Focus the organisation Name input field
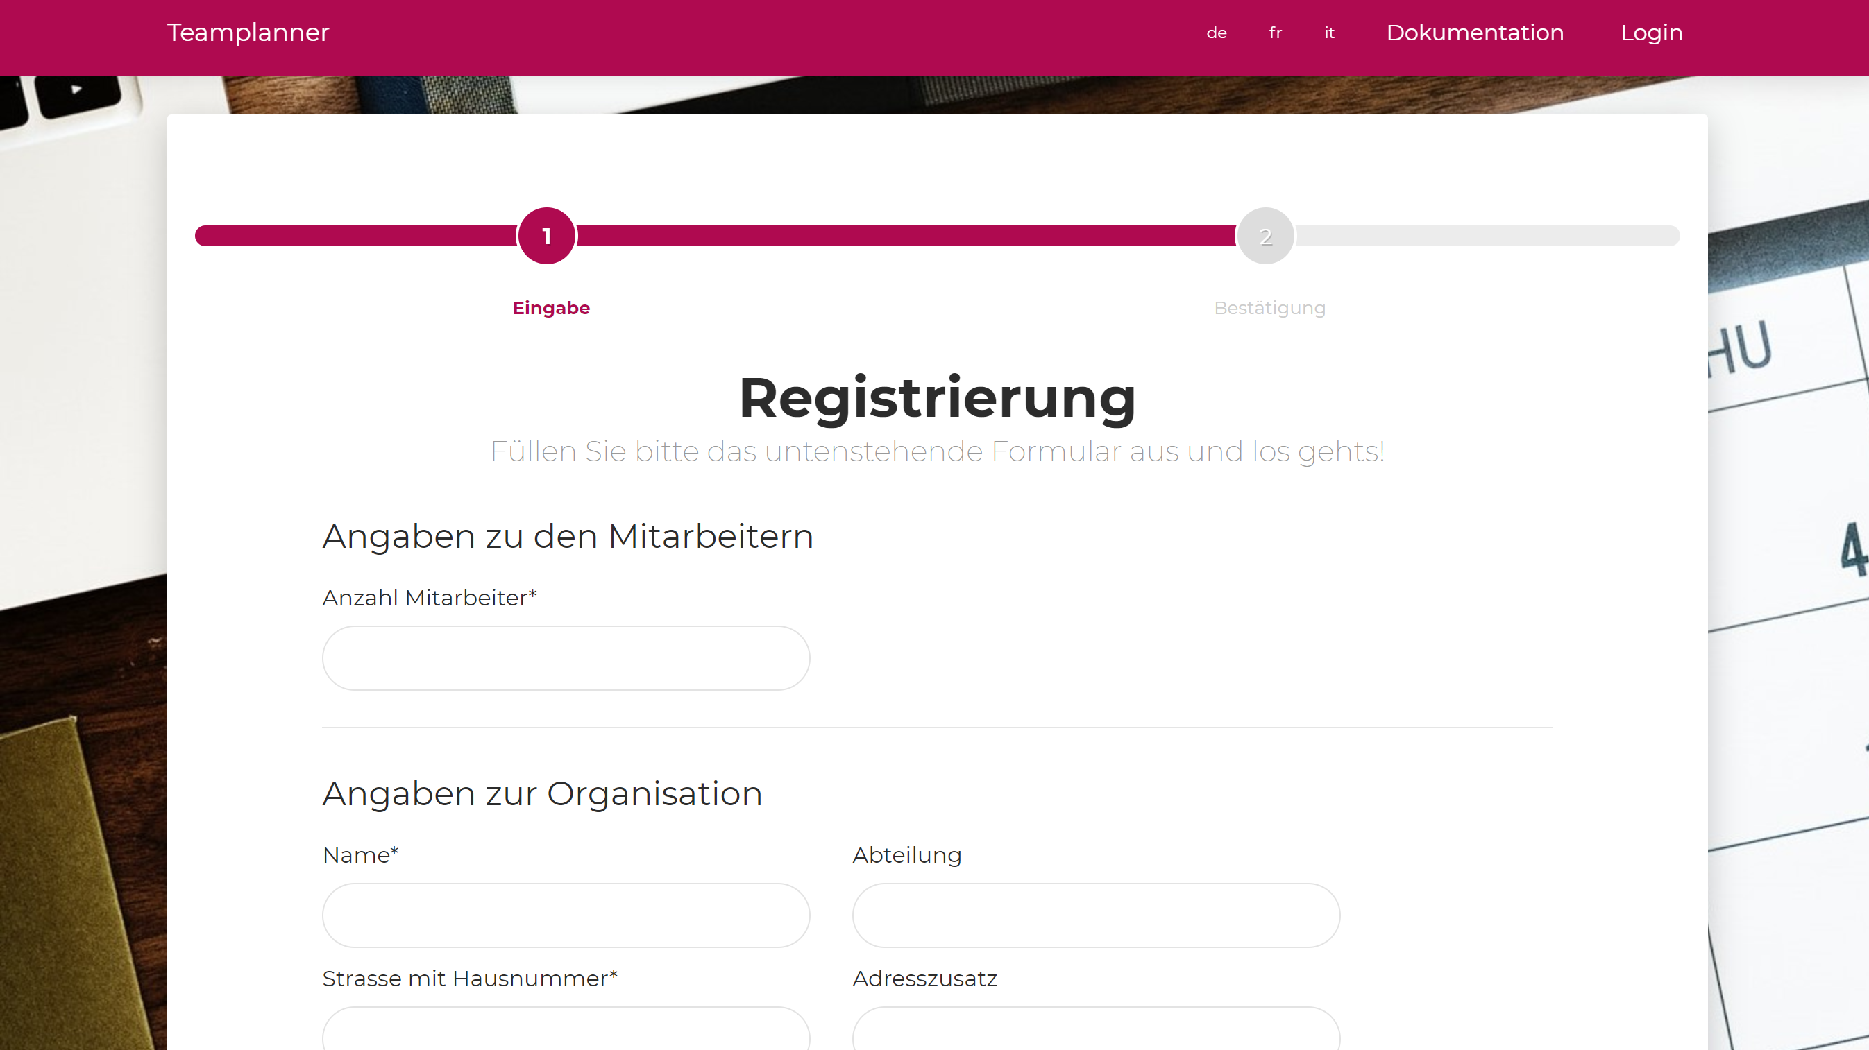1869x1050 pixels. 566,915
